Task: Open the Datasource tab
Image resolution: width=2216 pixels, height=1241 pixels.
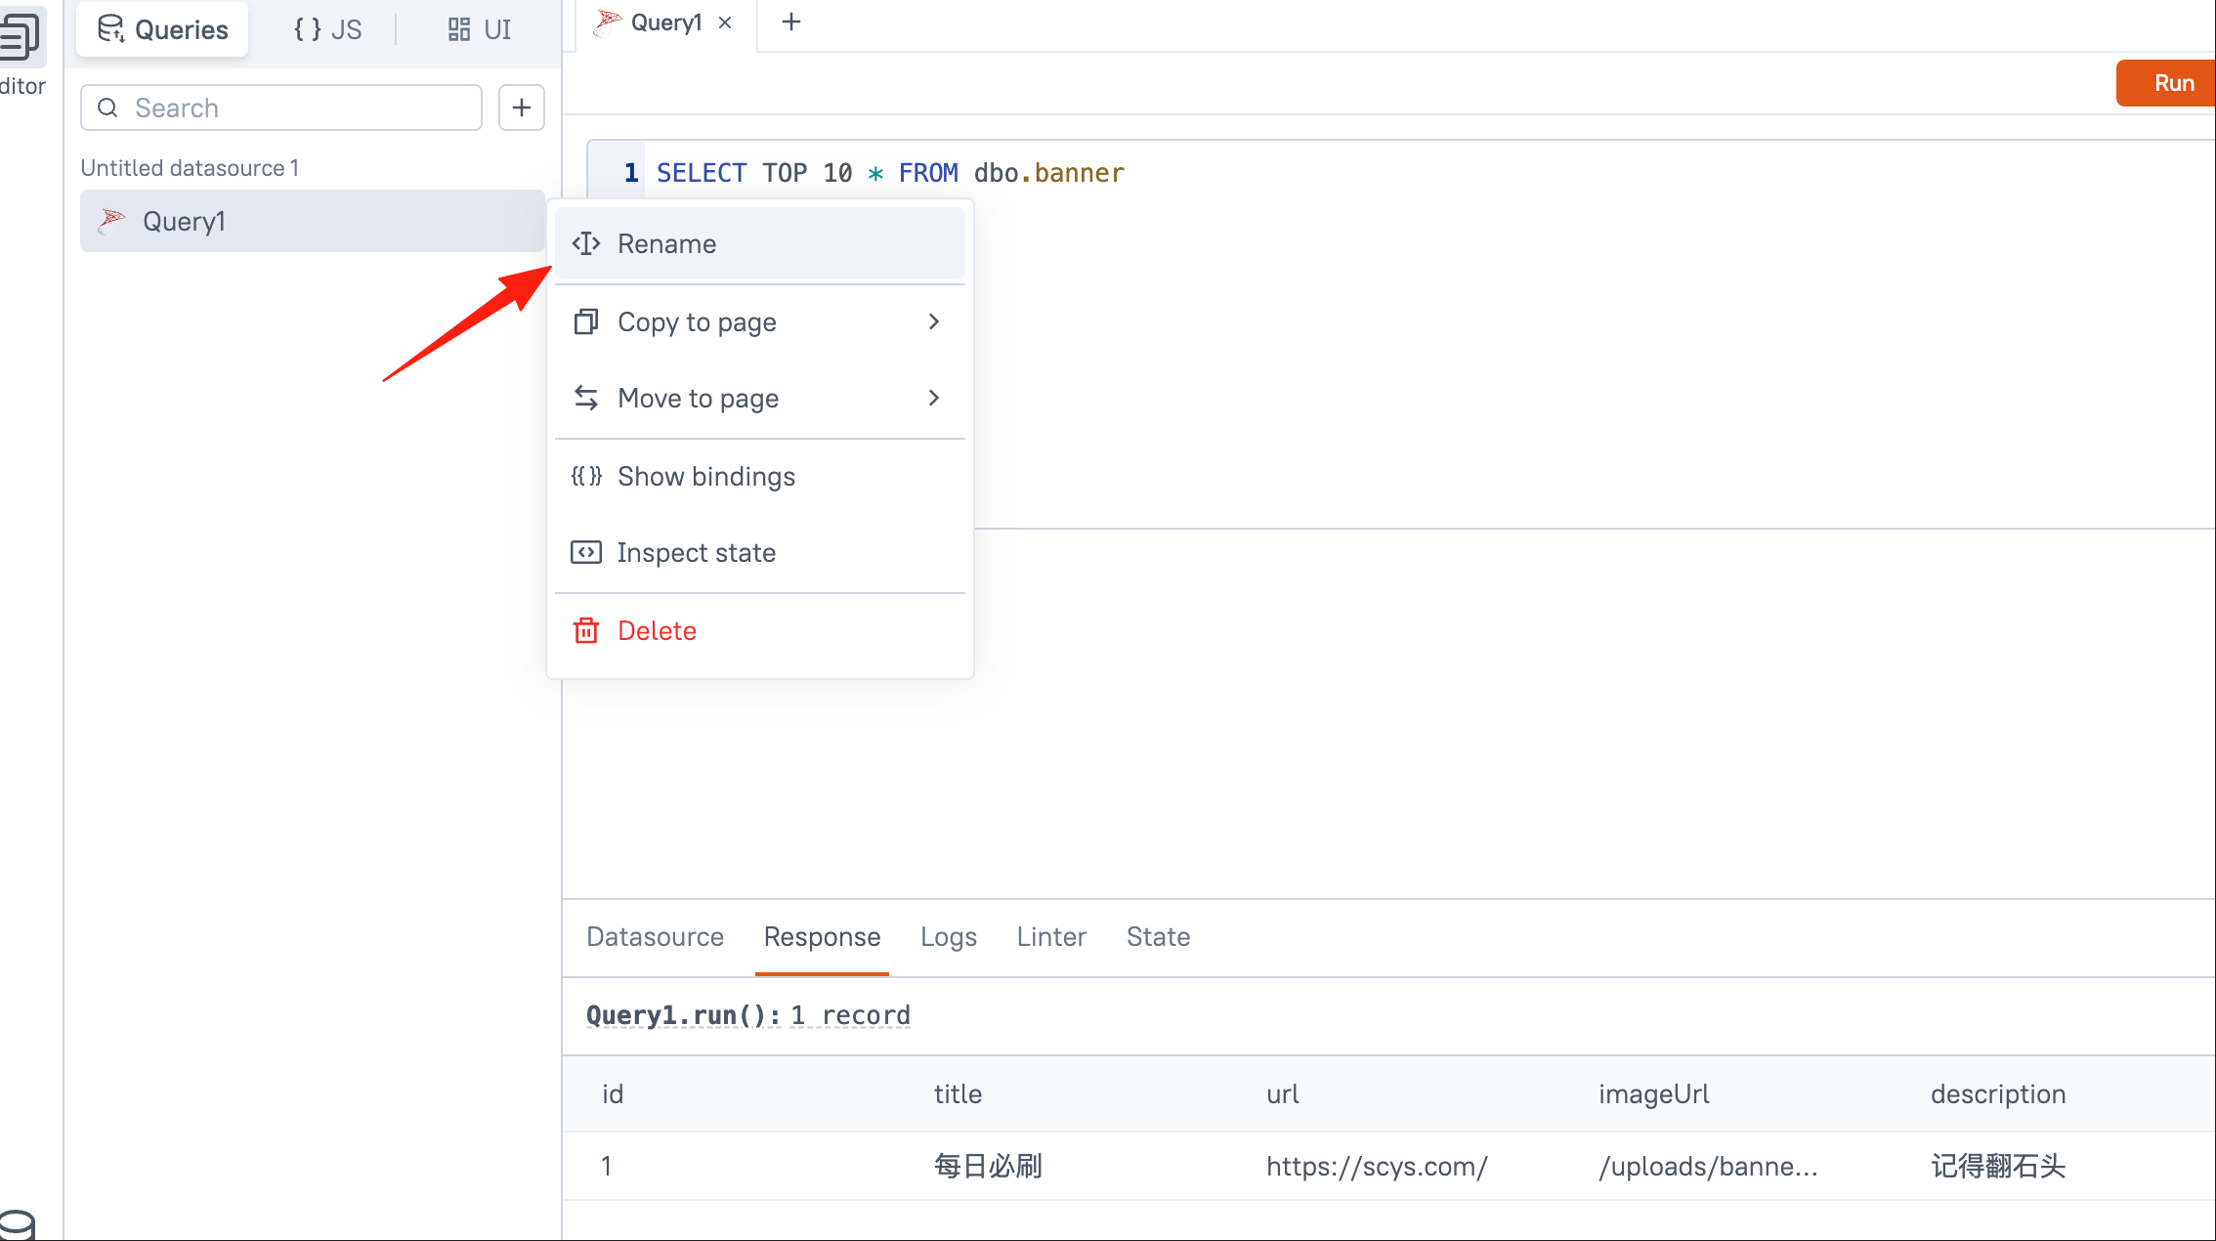Action: pyautogui.click(x=656, y=936)
